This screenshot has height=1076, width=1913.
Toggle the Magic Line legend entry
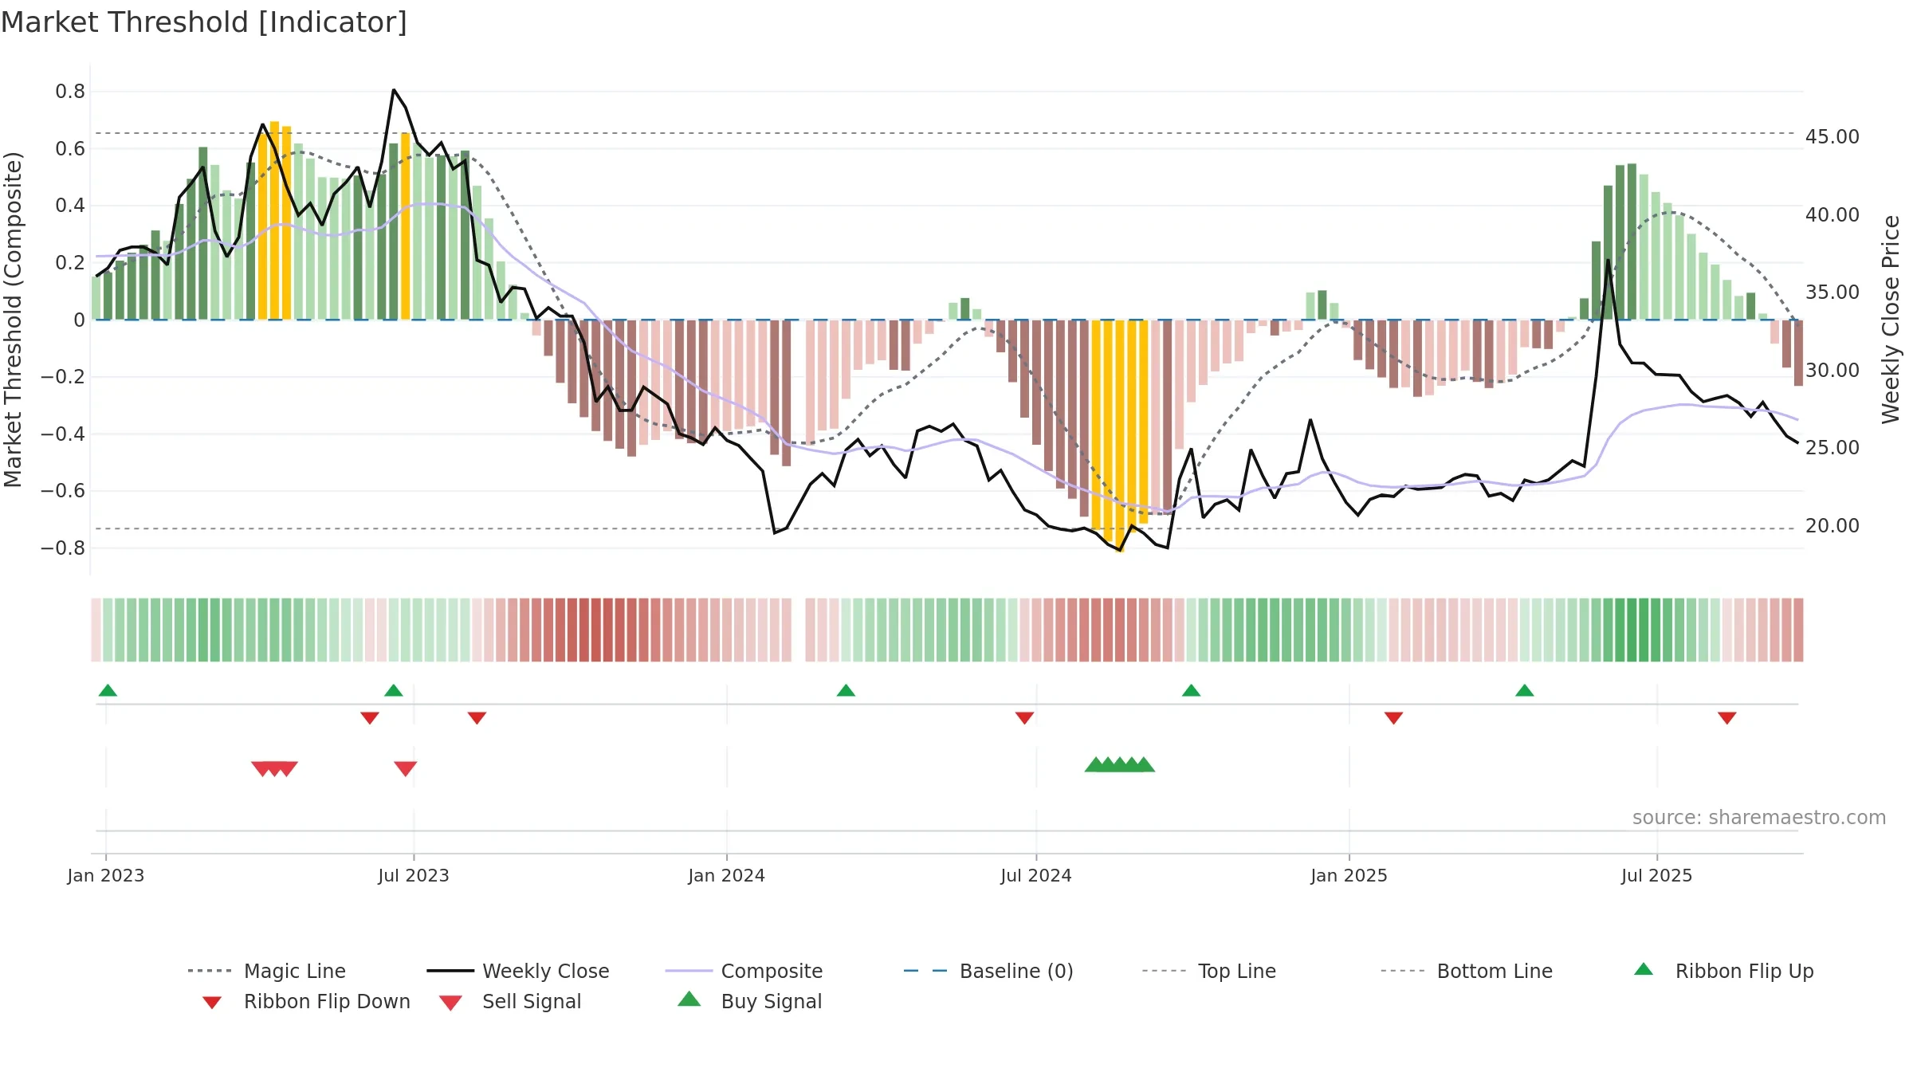(266, 971)
